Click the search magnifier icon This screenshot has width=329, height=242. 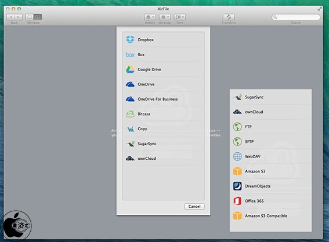point(275,17)
